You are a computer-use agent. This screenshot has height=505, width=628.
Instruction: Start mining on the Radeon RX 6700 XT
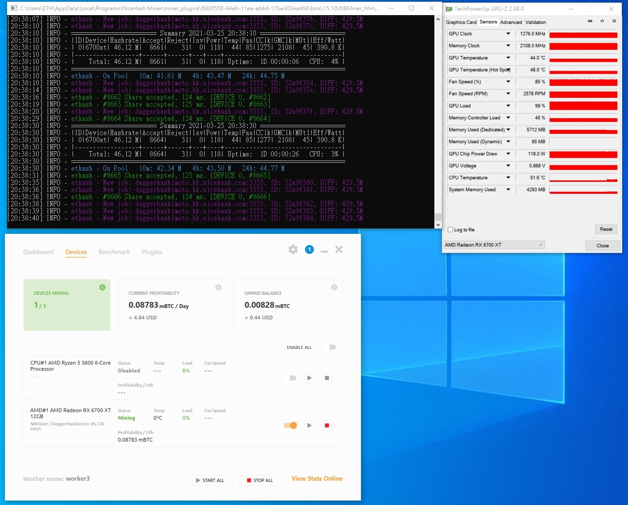coord(309,425)
